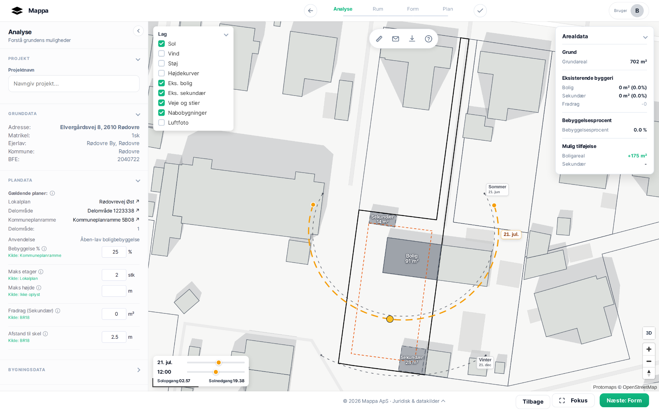Switch to the Analyse step tab
Viewport: 659px width, 411px height.
[x=343, y=9]
